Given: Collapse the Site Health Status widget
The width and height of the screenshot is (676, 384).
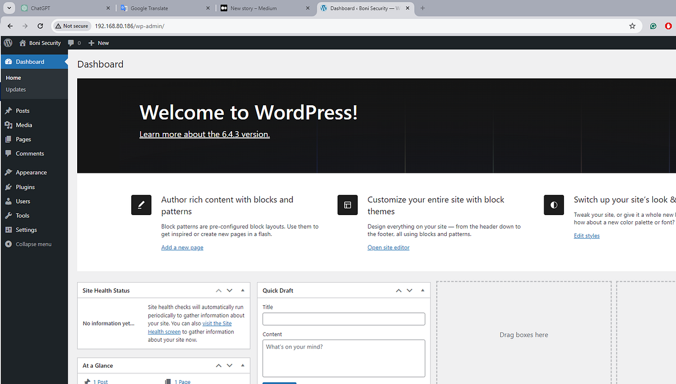Looking at the screenshot, I should click(x=243, y=290).
